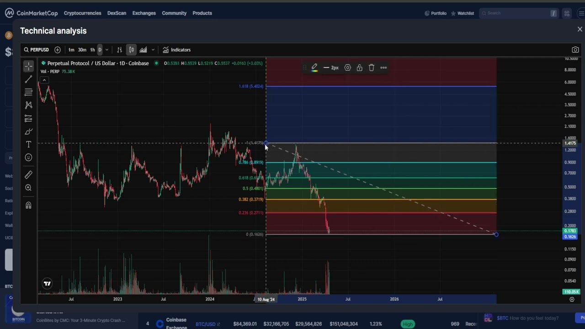This screenshot has width=585, height=329.
Task: Click the 0.236 Fibonacci level label
Action: [x=251, y=213]
